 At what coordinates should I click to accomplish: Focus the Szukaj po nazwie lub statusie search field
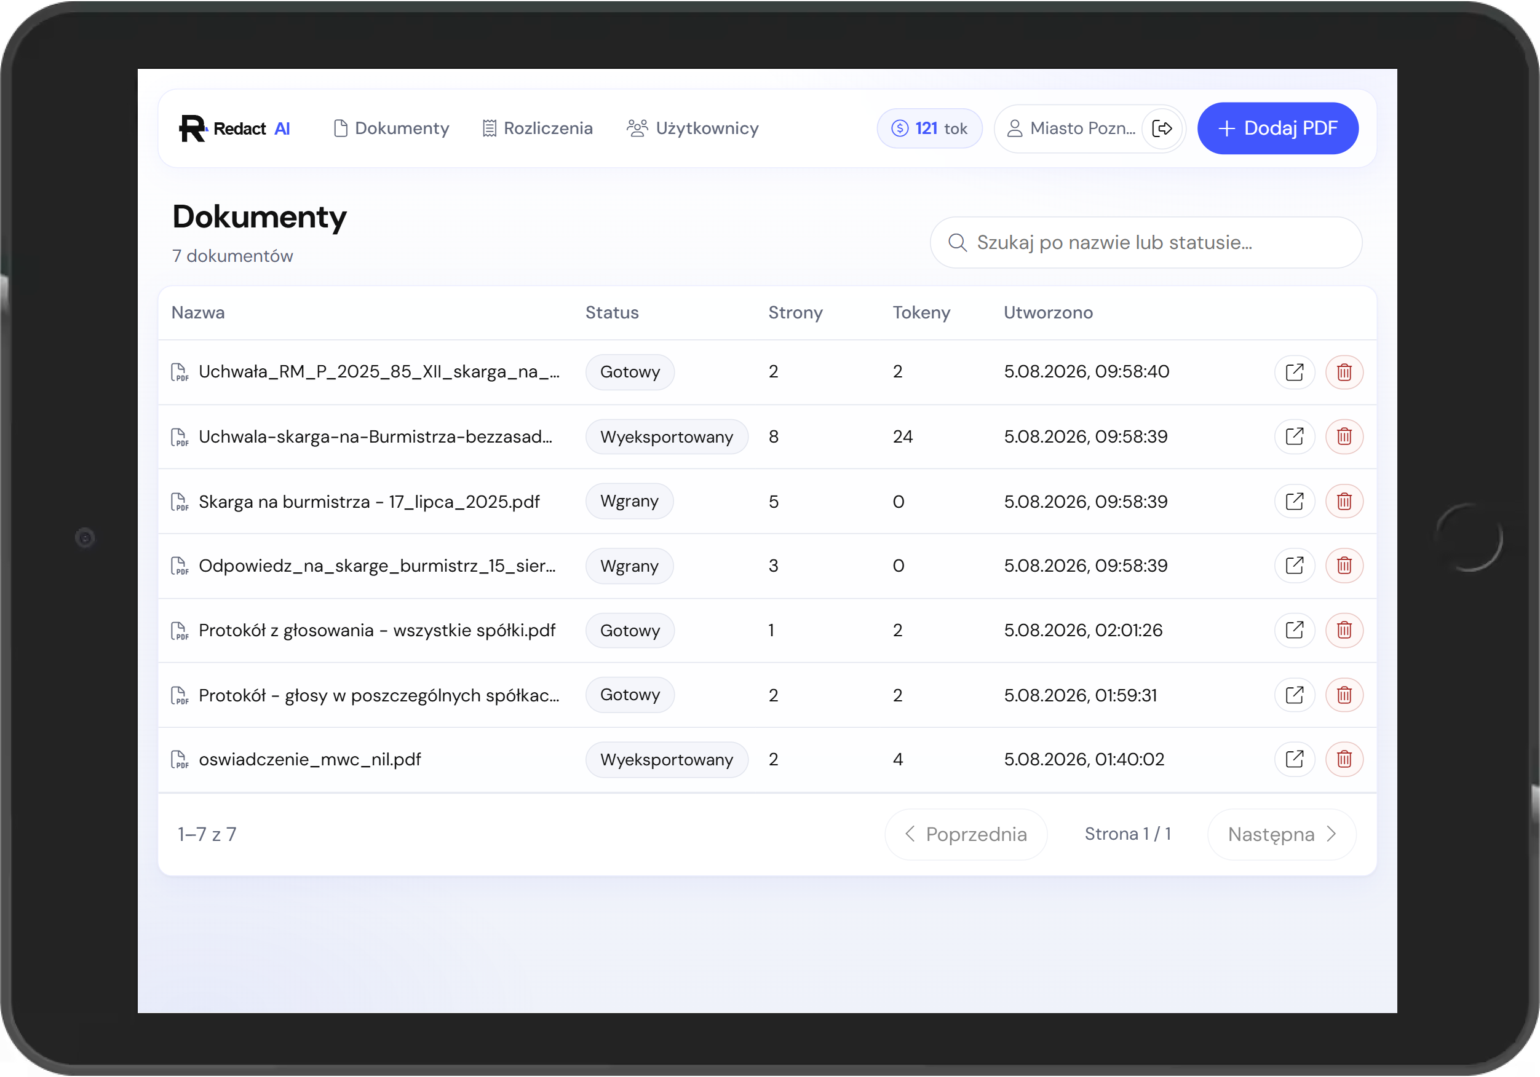coord(1145,242)
